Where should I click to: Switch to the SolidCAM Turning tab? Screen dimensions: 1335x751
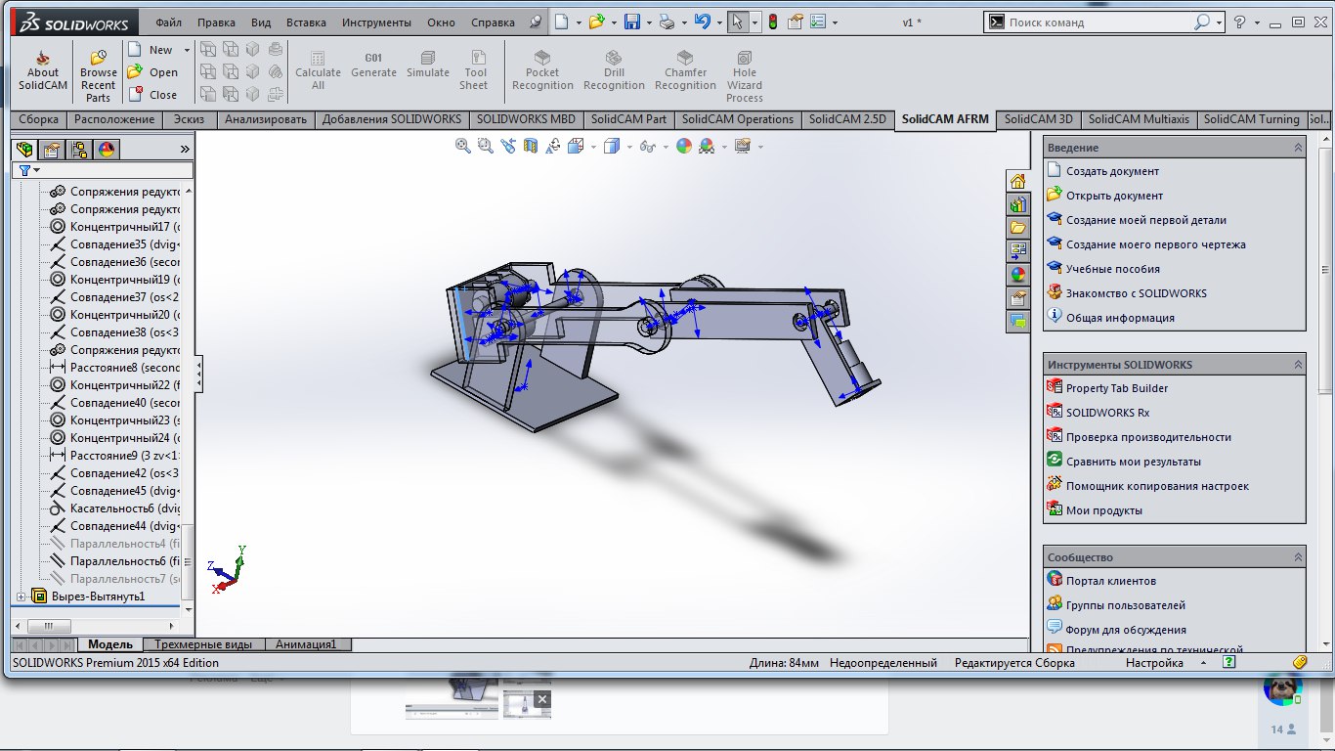[1251, 119]
